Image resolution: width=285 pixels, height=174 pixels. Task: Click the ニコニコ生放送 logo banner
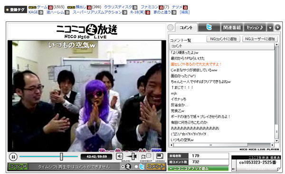point(87,31)
